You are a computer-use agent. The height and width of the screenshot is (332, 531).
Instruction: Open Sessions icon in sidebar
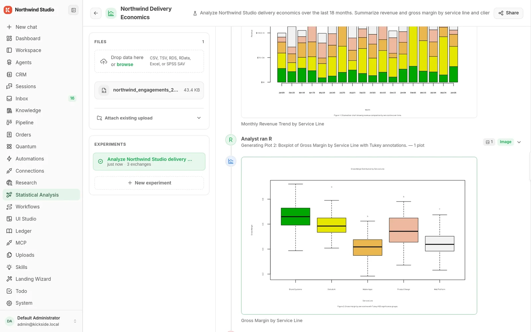click(9, 87)
